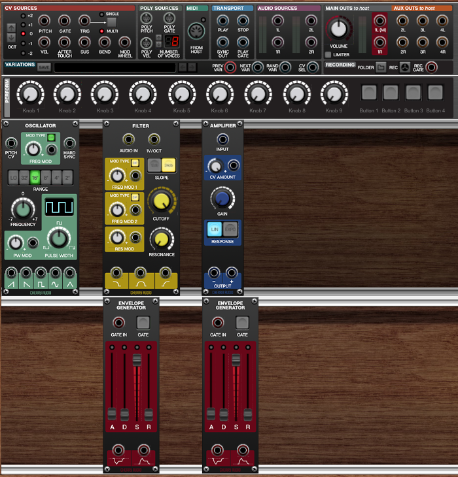Enable the Limiter checkbox

(328, 55)
